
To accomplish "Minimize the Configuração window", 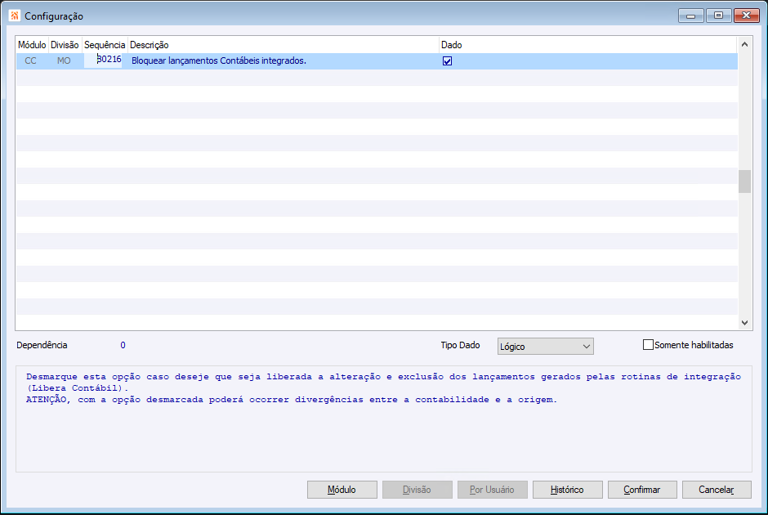I will [691, 16].
